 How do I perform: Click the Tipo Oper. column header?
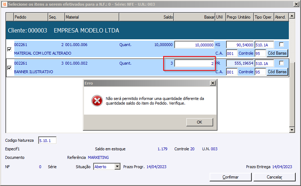(264, 17)
